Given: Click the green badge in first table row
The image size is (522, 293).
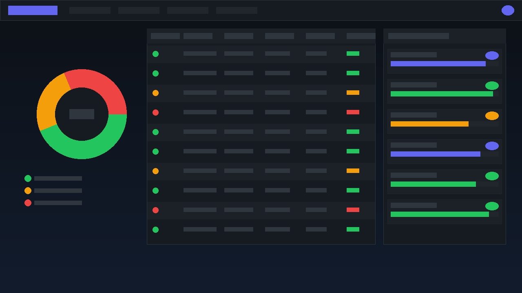Looking at the screenshot, I should [353, 54].
